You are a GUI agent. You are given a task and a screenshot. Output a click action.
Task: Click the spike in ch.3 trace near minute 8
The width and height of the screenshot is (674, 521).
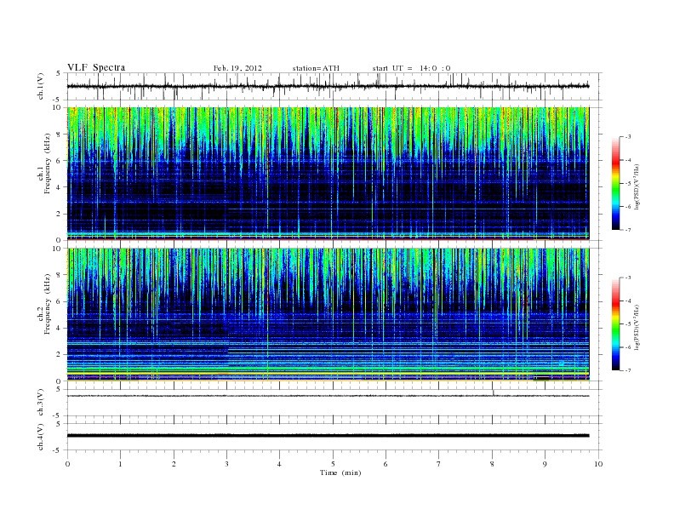click(x=494, y=392)
